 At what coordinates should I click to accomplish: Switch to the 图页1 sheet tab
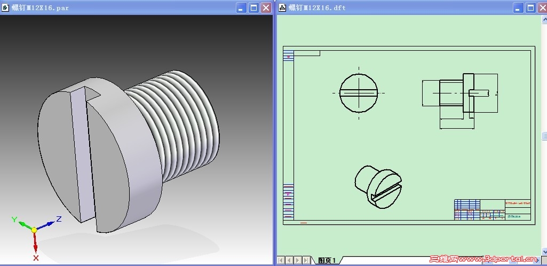coord(327,261)
